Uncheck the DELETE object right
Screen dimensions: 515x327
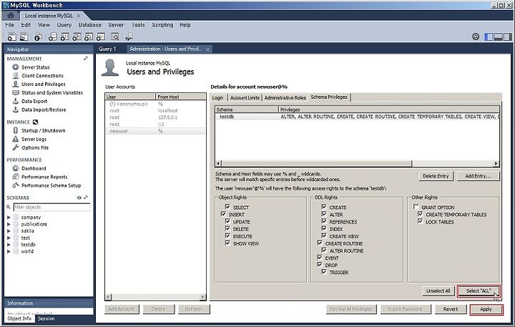pos(227,228)
